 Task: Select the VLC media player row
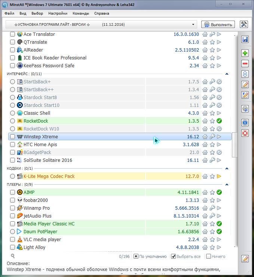120,239
